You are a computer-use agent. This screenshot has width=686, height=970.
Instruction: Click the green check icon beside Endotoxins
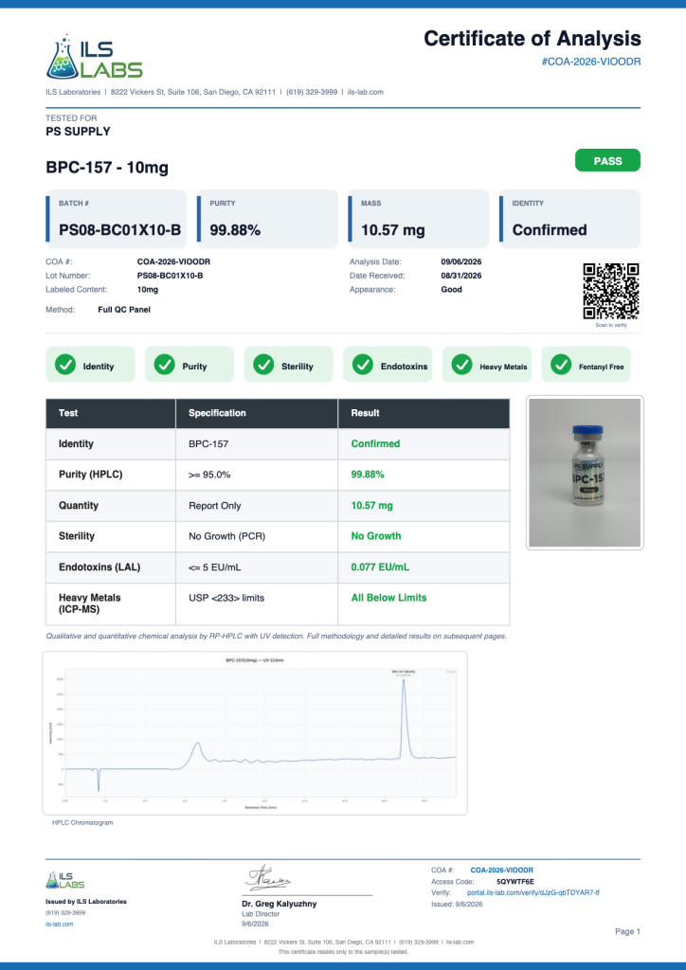click(x=363, y=365)
